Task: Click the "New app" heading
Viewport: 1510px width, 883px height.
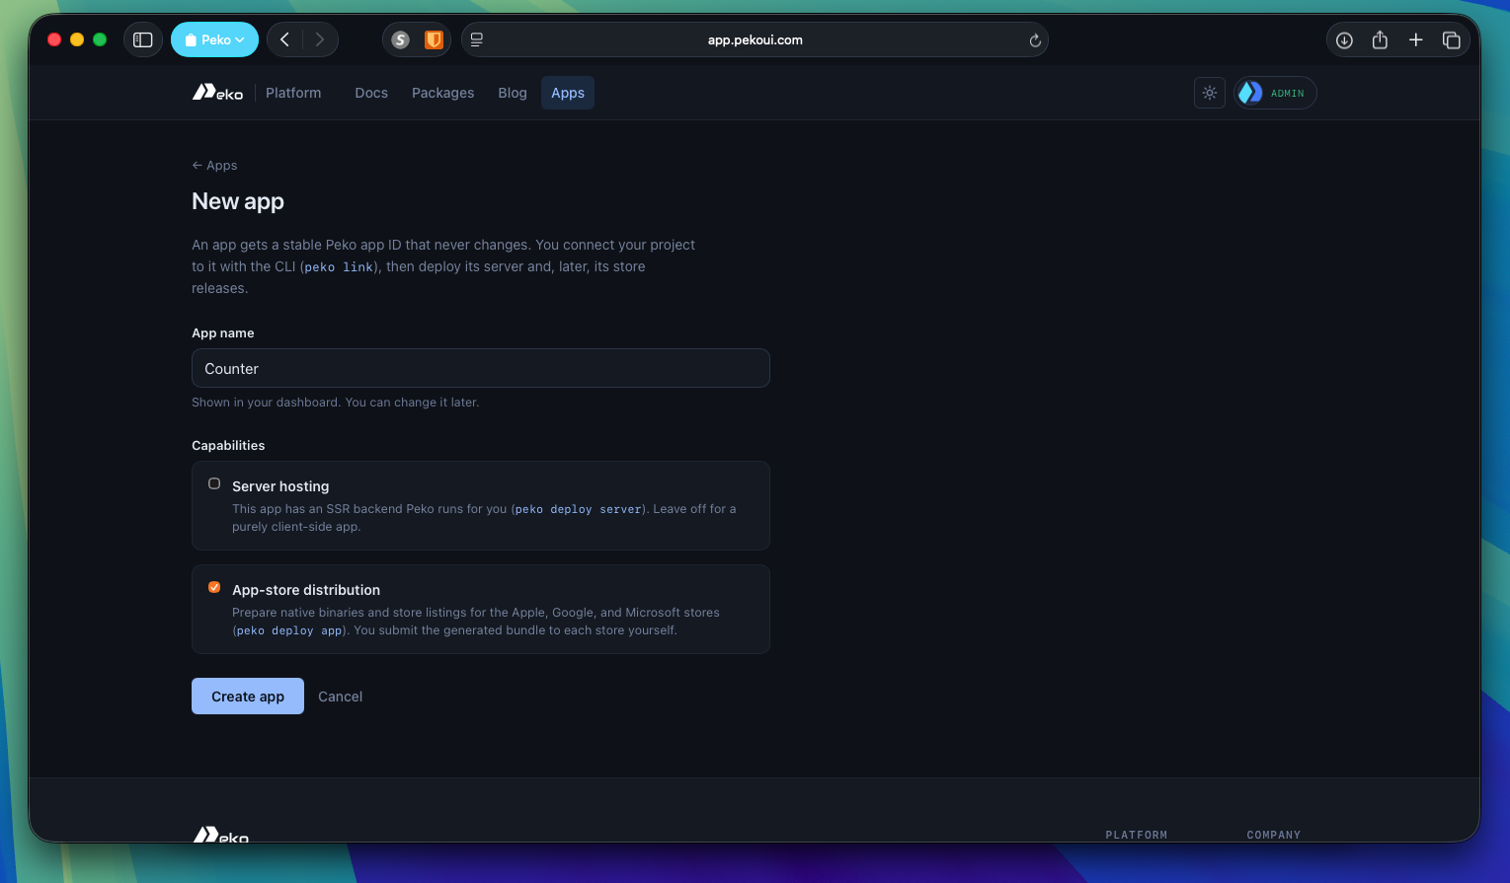Action: 238,201
